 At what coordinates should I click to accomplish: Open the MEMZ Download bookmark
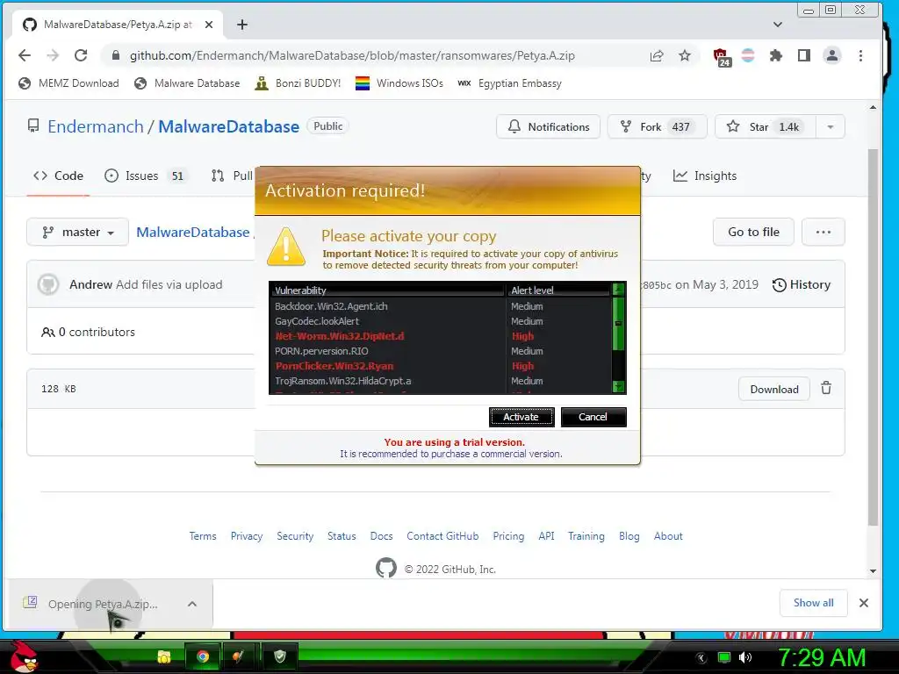pos(68,83)
